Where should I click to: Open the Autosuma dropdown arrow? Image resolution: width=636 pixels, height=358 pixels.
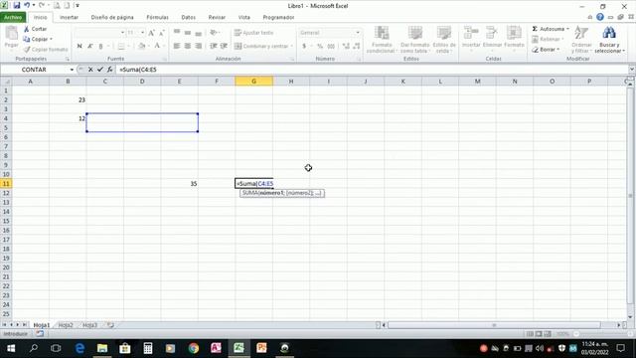tap(567, 29)
